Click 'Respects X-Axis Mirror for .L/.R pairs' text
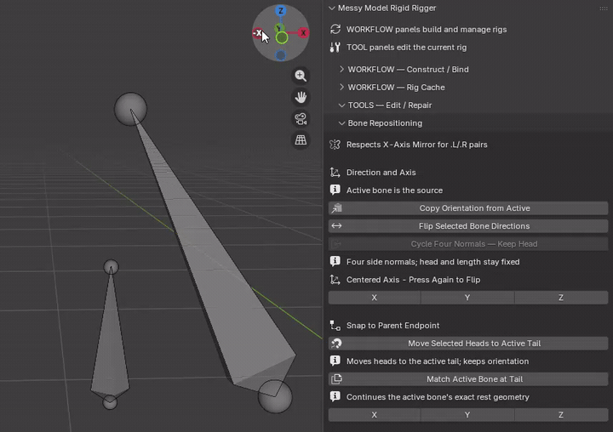The image size is (613, 432). [x=416, y=145]
